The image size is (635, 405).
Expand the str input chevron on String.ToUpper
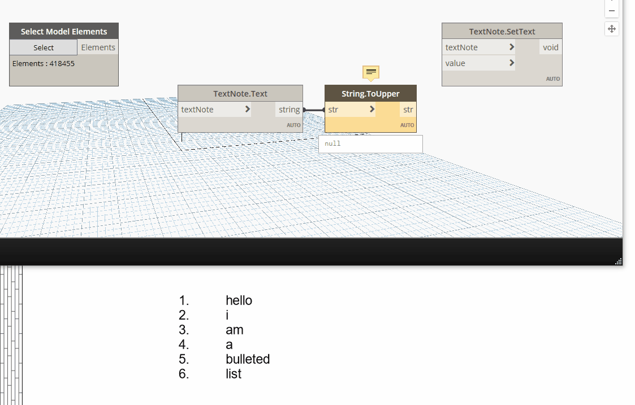[x=372, y=110]
